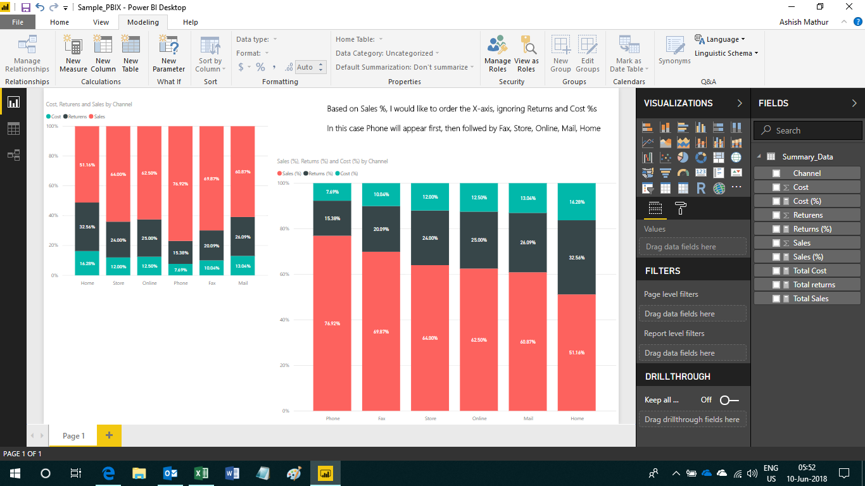Collapse the Summary_Data table tree
865x486 pixels.
pos(759,157)
